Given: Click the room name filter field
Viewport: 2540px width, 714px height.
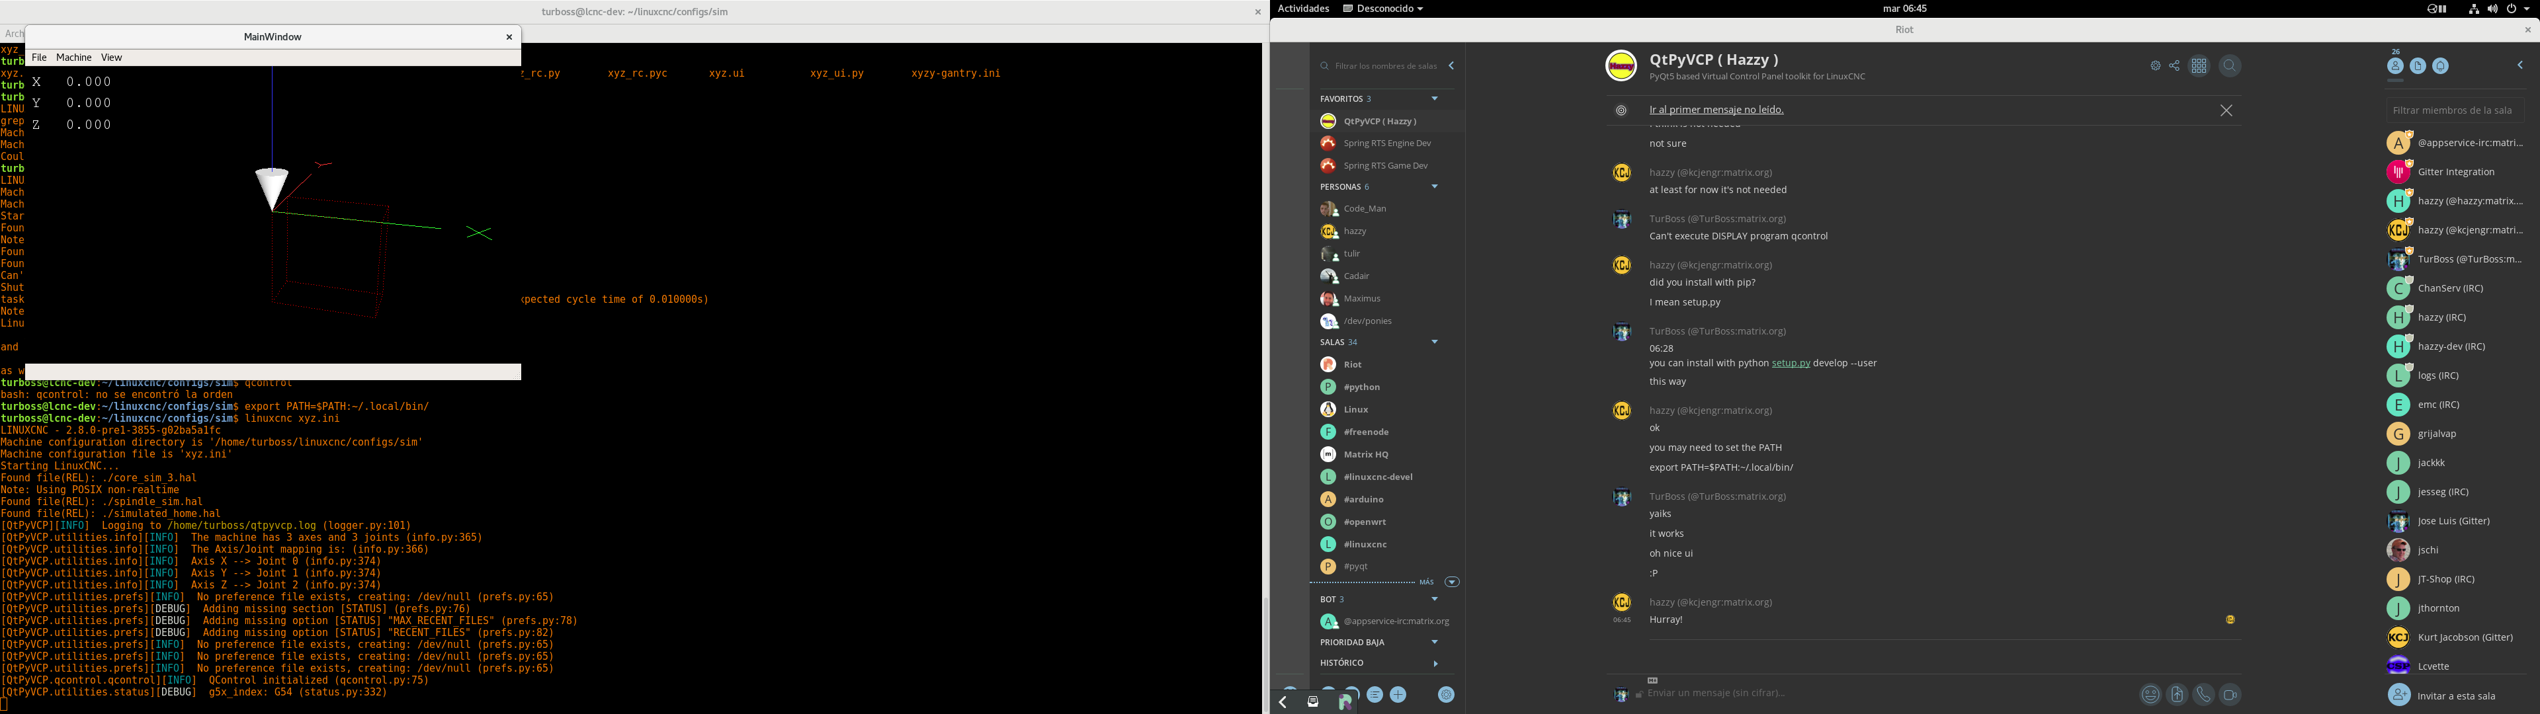Looking at the screenshot, I should click(x=1385, y=66).
